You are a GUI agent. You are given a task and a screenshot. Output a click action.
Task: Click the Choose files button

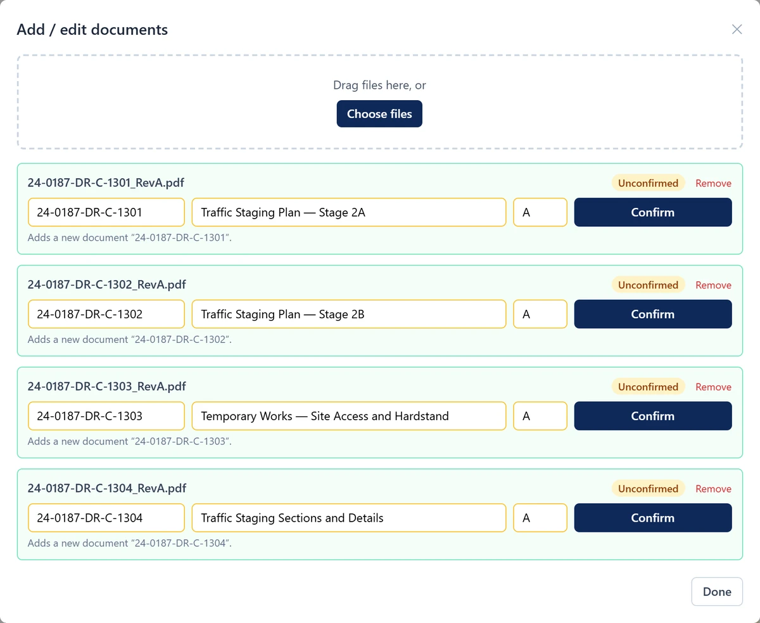[x=379, y=114]
